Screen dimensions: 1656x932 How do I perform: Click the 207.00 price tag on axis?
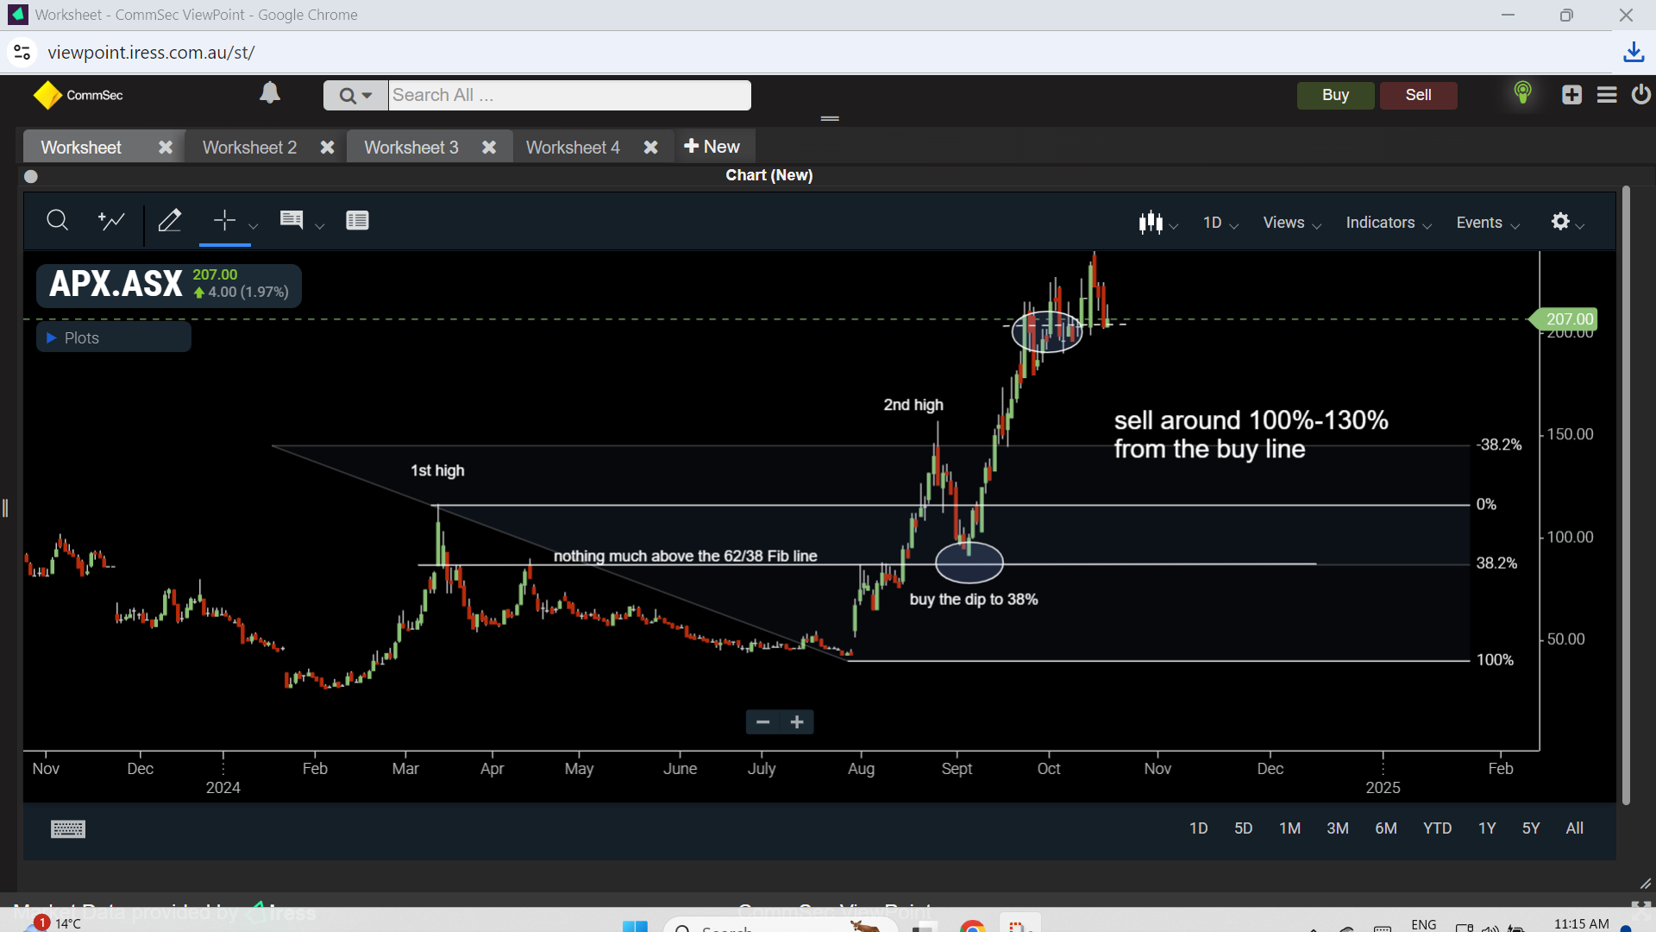click(1564, 319)
